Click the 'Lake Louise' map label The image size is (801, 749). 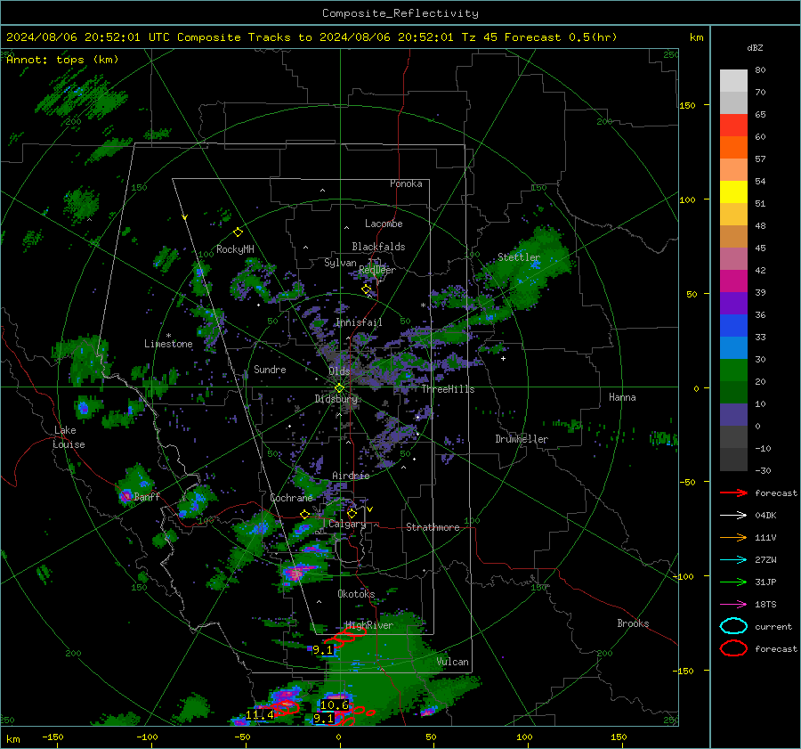[69, 437]
